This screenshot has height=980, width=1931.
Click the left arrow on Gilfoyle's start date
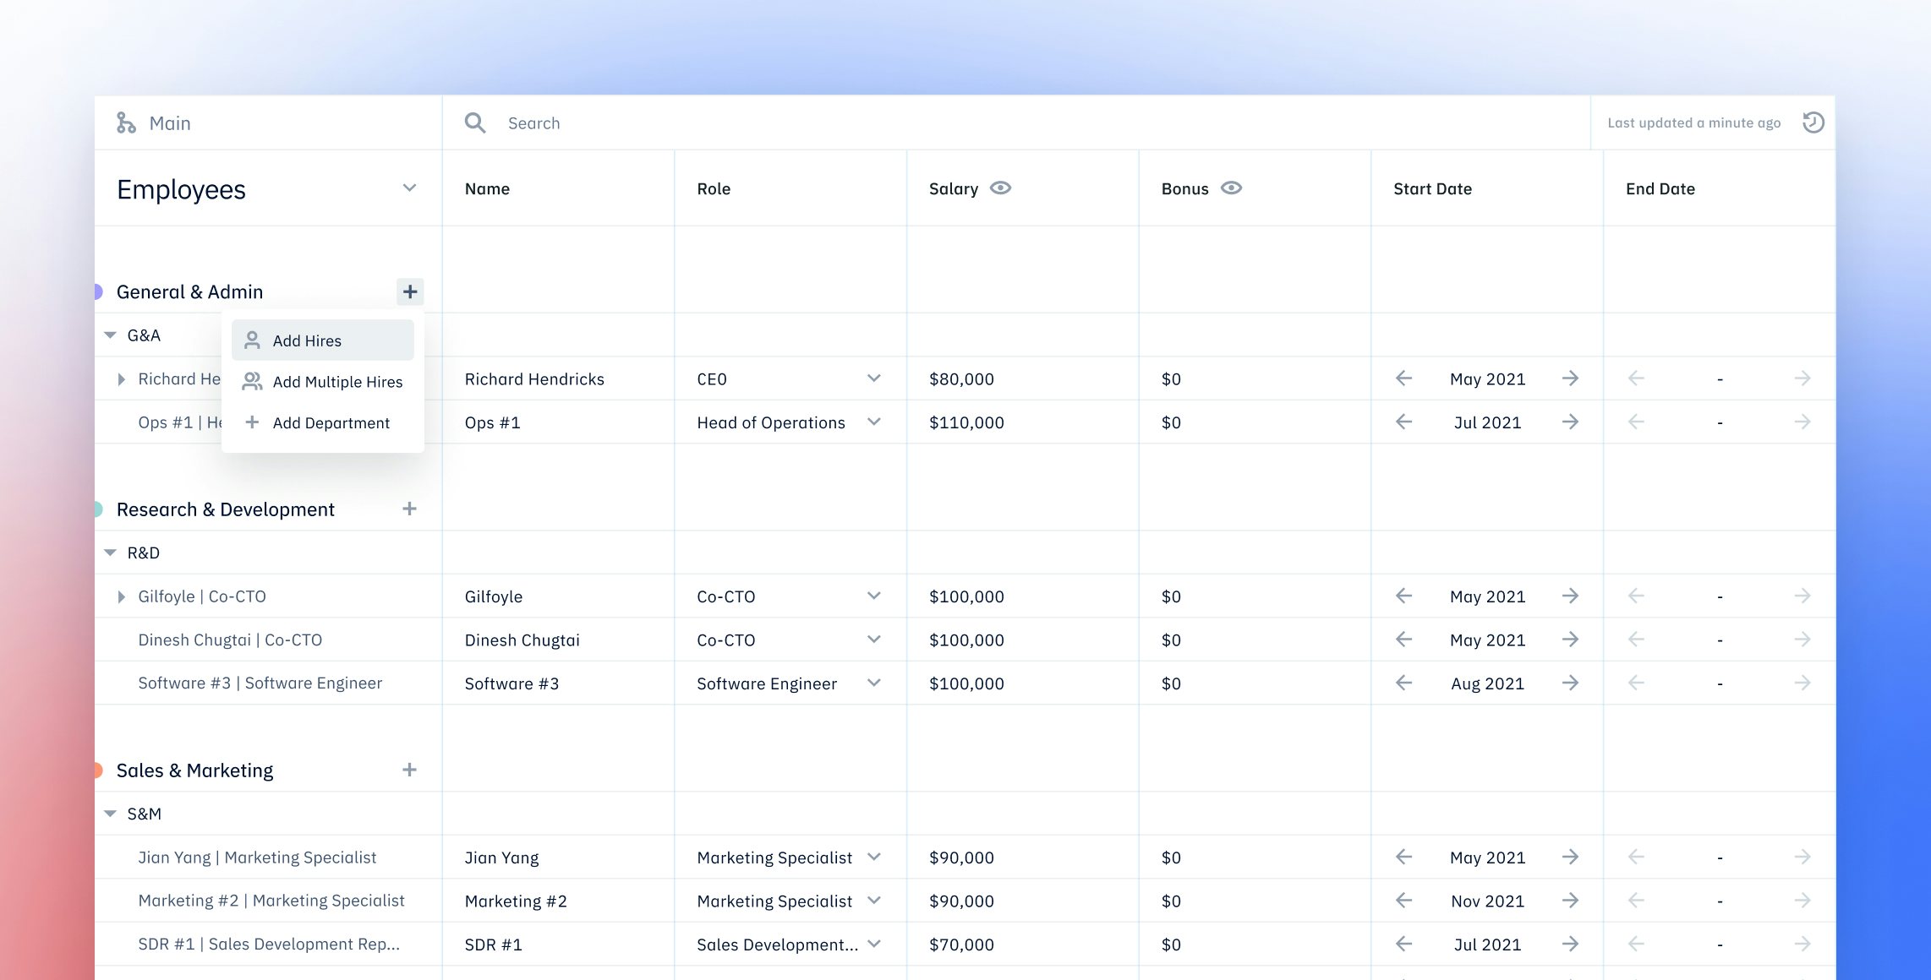coord(1403,596)
